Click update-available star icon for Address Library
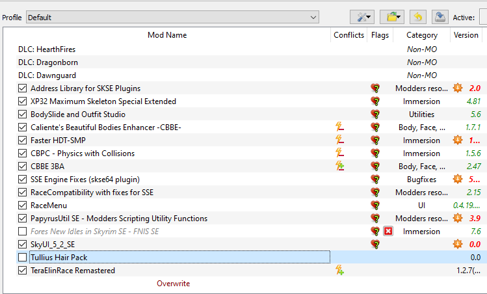 (458, 88)
